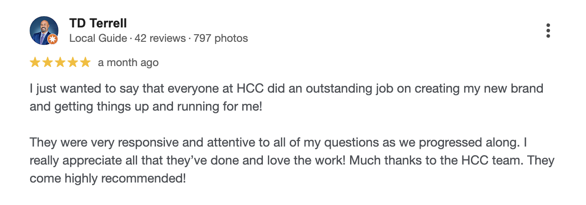This screenshot has width=586, height=205.
Task: Click the sentence starting 'They were very responsive'
Action: (x=180, y=143)
